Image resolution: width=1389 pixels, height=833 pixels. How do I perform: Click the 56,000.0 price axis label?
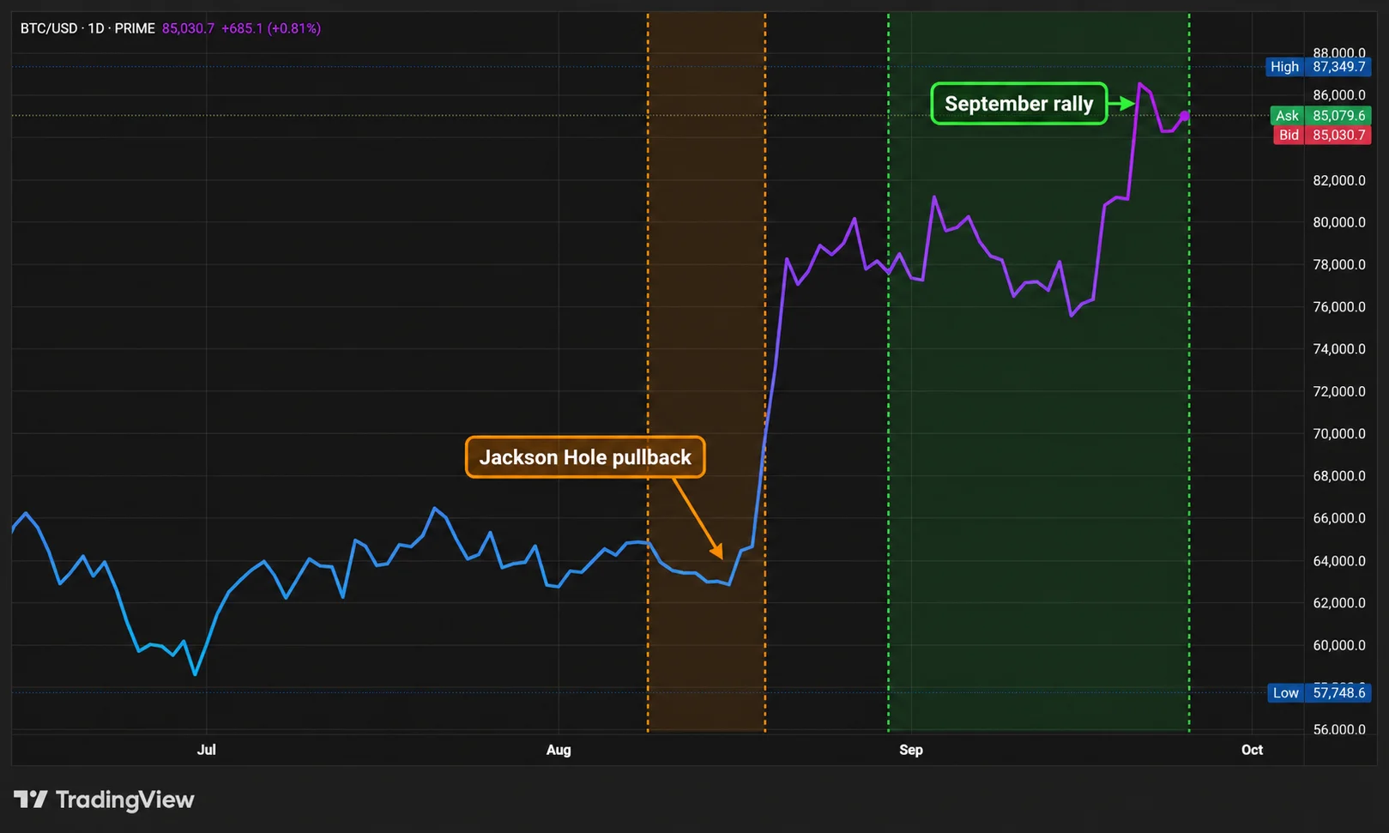pyautogui.click(x=1339, y=730)
